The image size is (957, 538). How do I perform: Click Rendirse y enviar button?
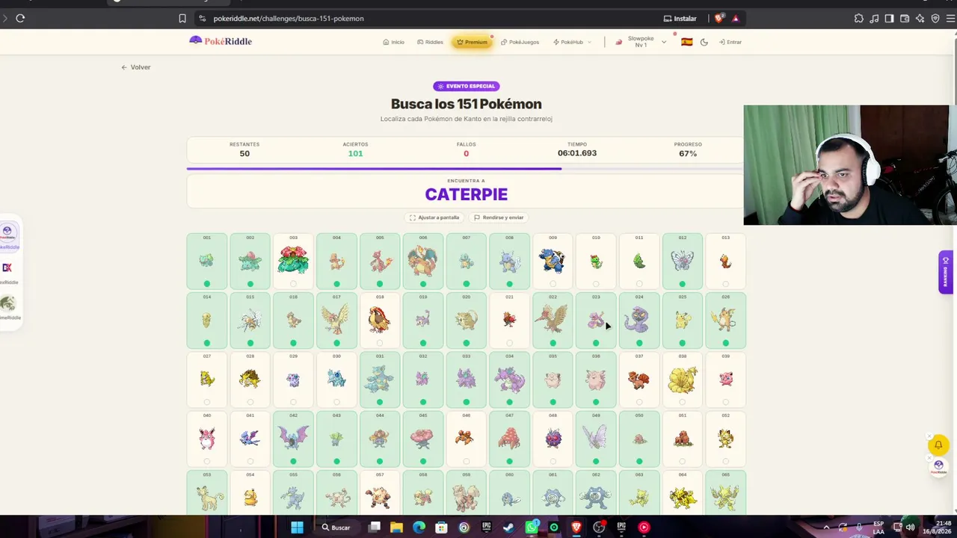499,217
